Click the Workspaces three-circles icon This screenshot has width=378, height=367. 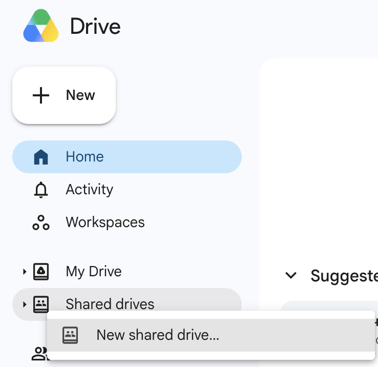(41, 222)
